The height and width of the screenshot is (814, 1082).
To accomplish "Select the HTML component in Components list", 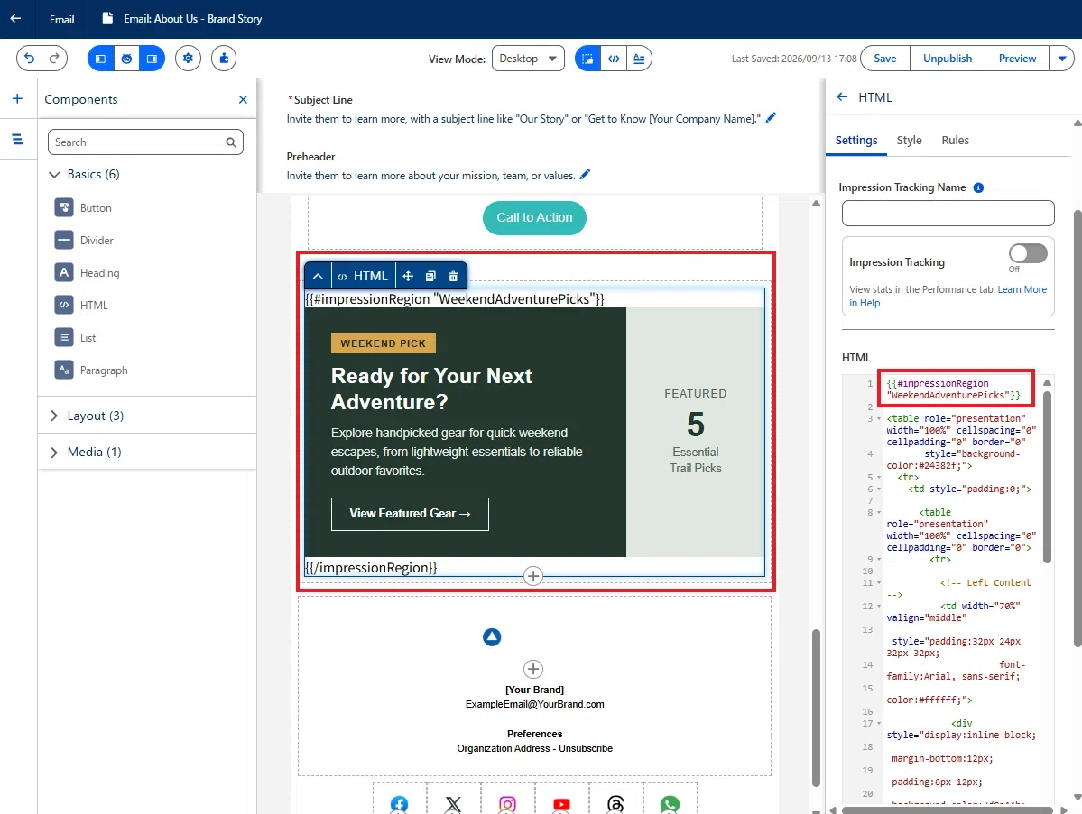I will pos(81,305).
